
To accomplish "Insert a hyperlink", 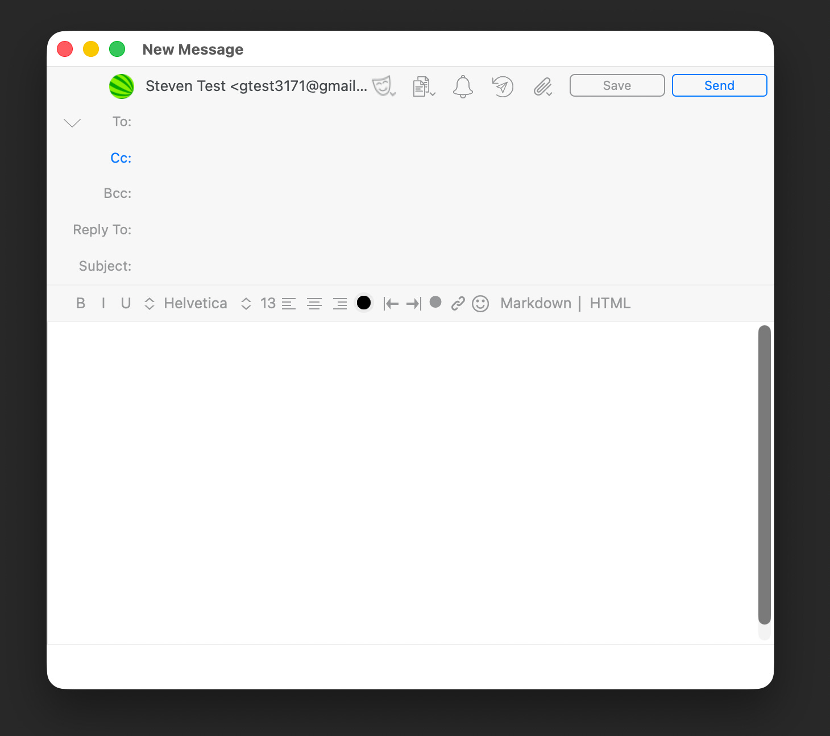I will [x=458, y=304].
